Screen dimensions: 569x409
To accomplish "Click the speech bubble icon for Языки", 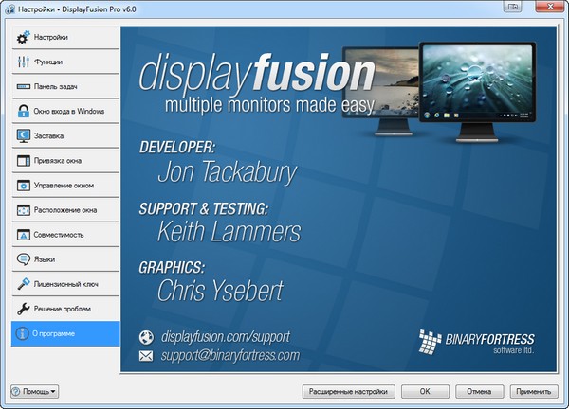I will 24,259.
